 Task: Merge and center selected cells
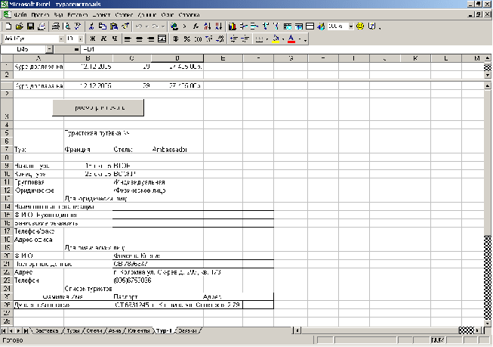coord(162,39)
